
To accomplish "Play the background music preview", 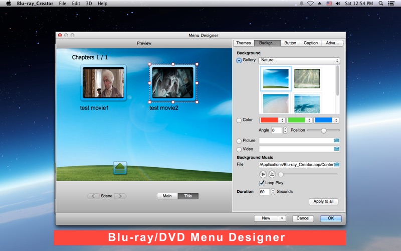I will 263,174.
